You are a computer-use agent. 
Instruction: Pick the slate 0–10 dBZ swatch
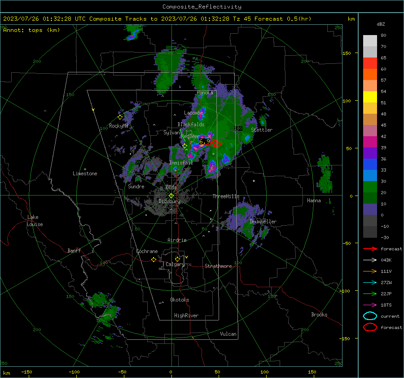tap(370, 209)
